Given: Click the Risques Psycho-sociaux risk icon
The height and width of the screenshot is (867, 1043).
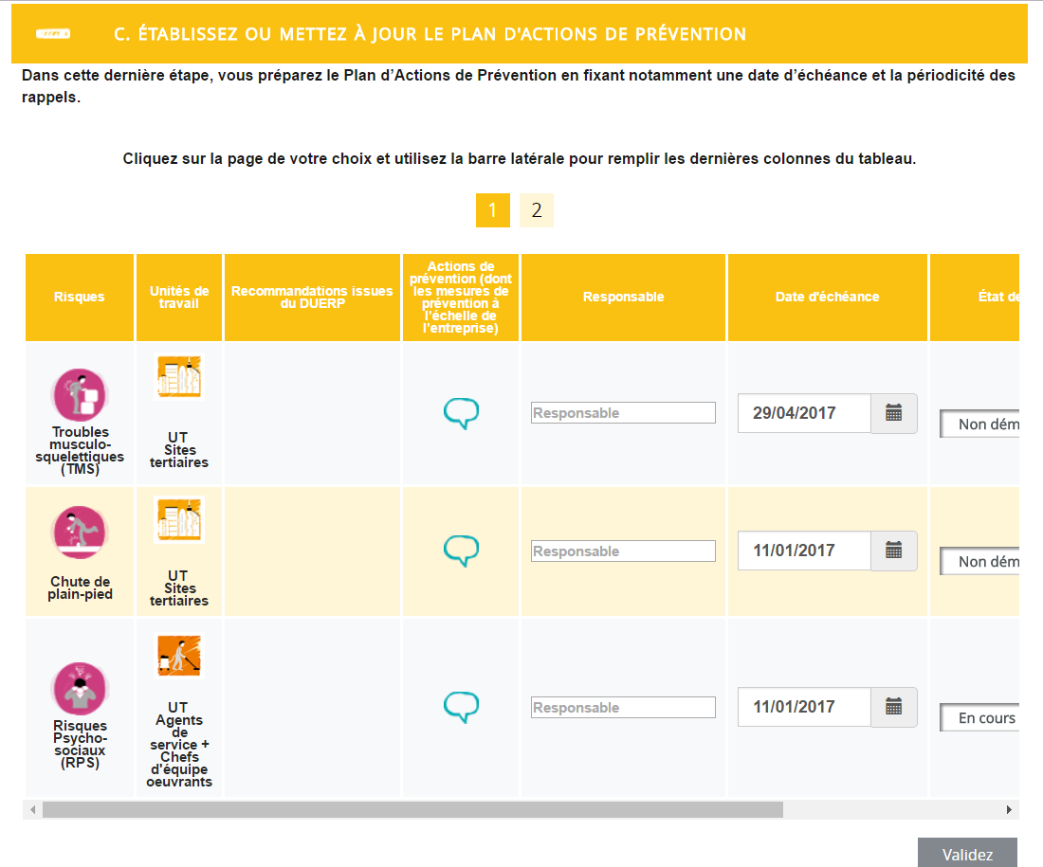Looking at the screenshot, I should tap(80, 689).
